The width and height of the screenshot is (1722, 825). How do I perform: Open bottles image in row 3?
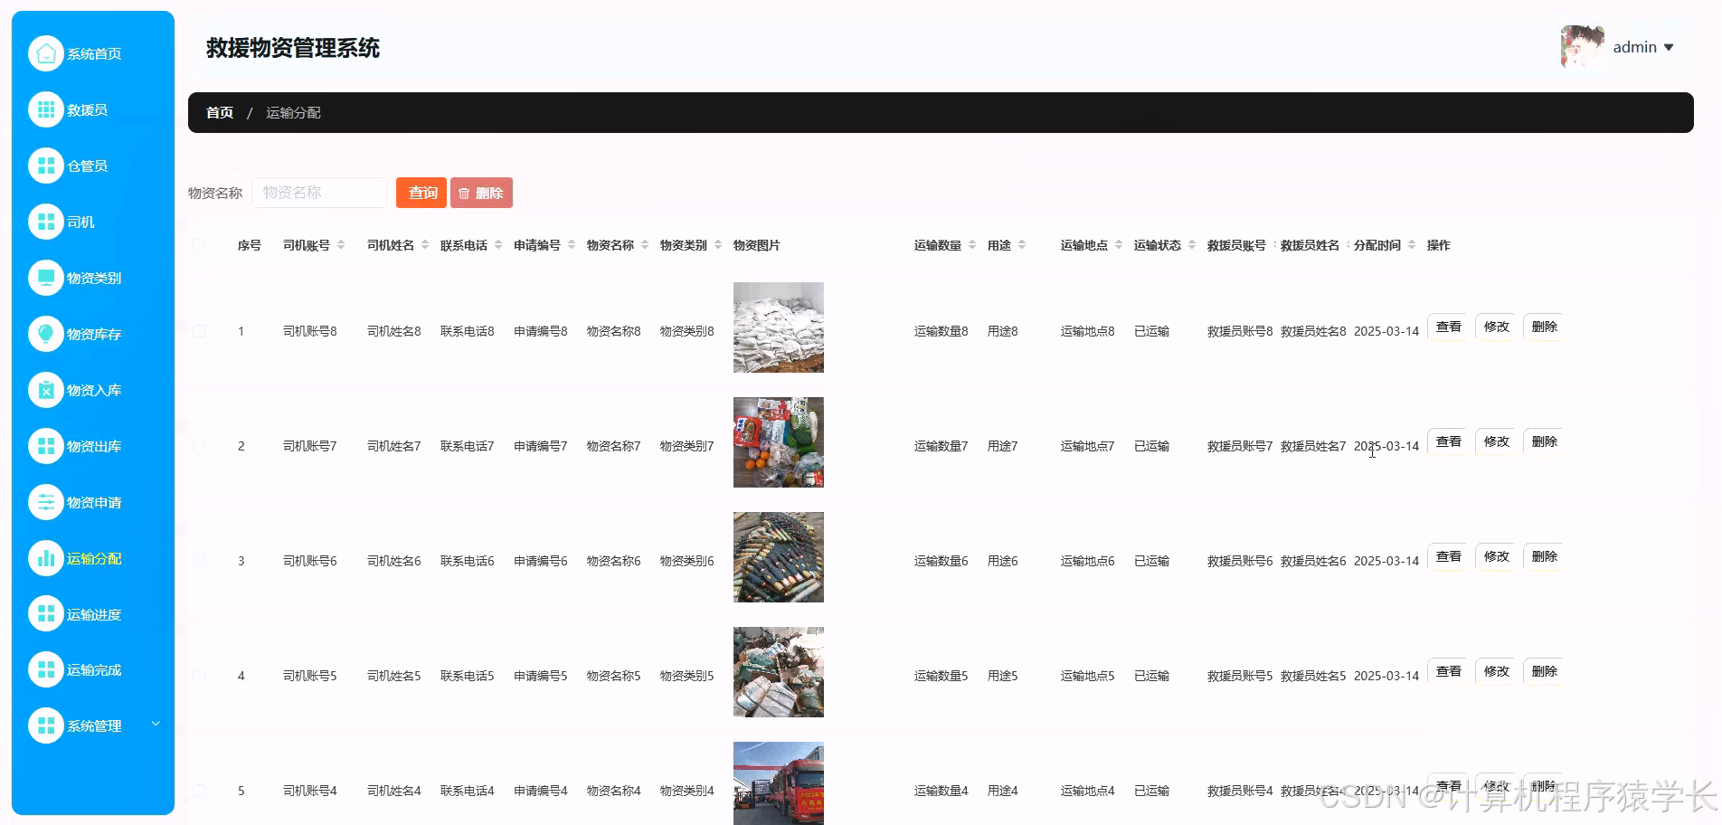pyautogui.click(x=779, y=557)
